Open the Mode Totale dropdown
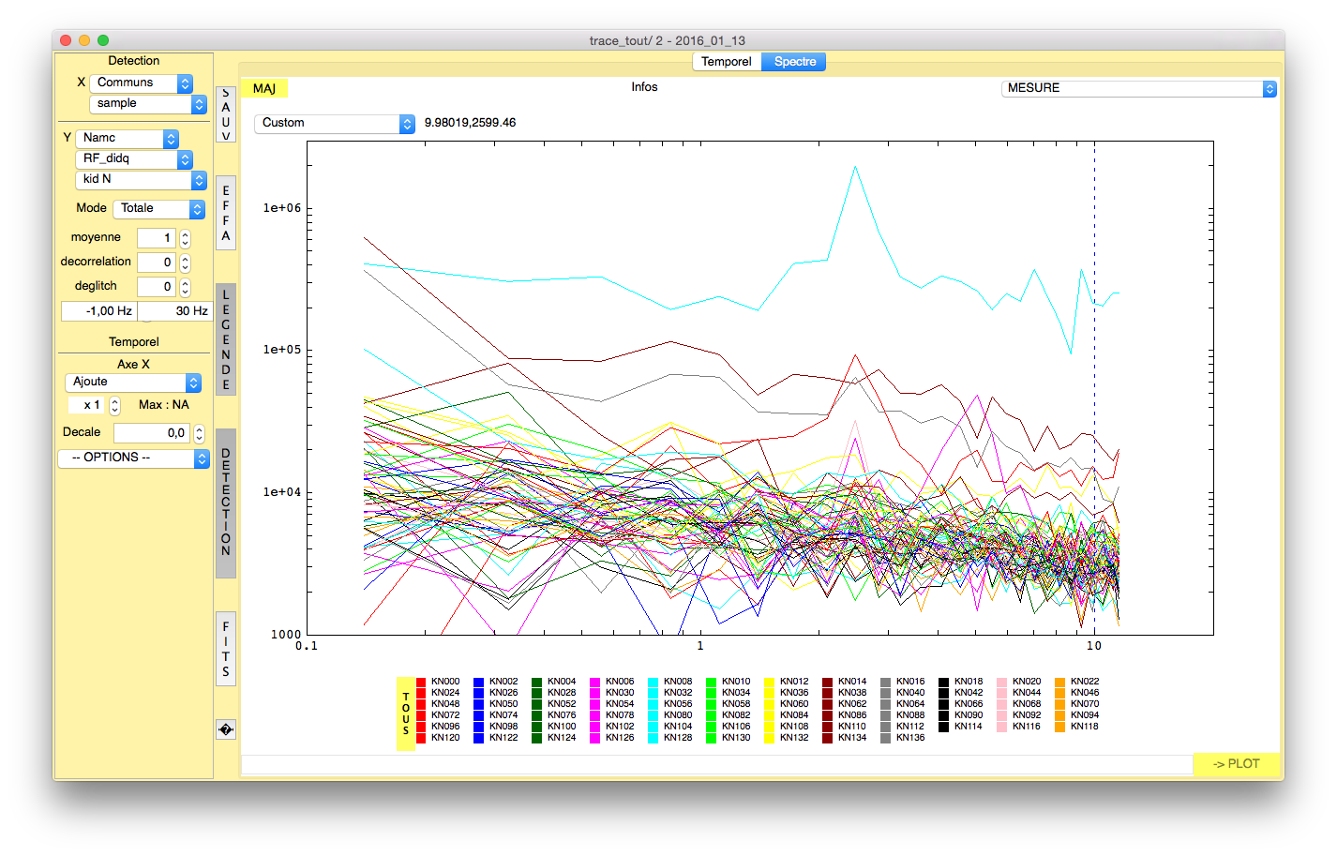The width and height of the screenshot is (1337, 856). coord(158,209)
